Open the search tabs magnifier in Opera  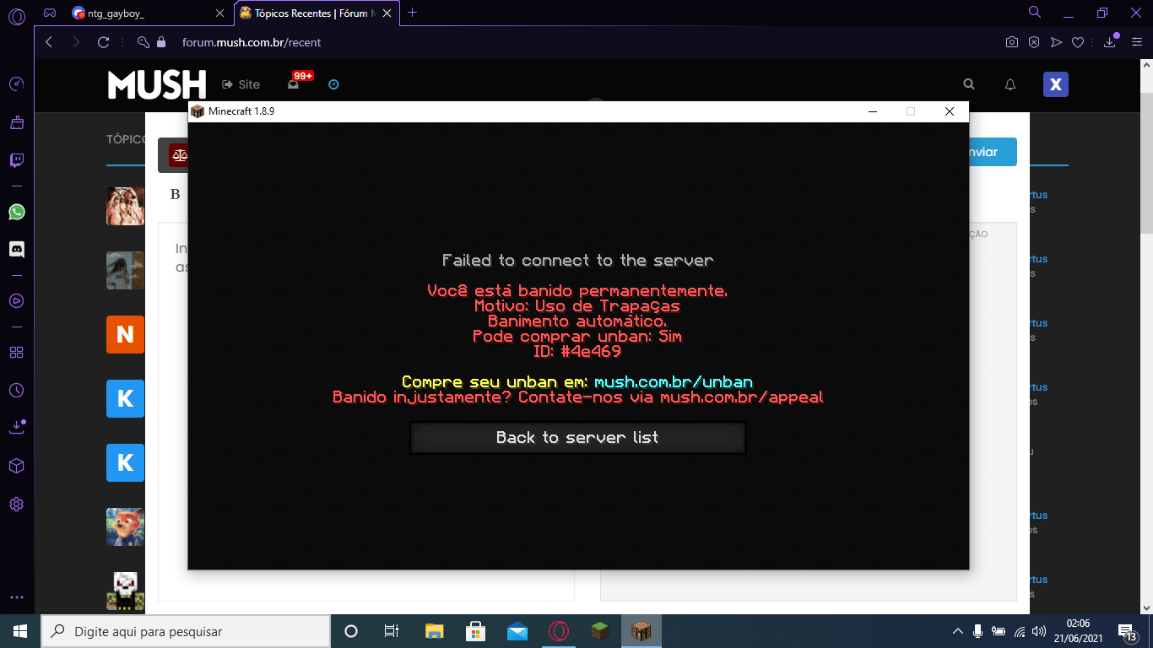[x=1035, y=13]
